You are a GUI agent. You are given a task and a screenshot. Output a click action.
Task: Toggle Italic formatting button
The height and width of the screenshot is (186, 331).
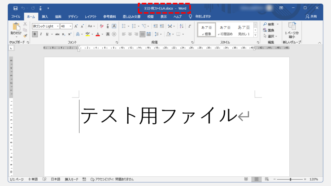[41, 34]
